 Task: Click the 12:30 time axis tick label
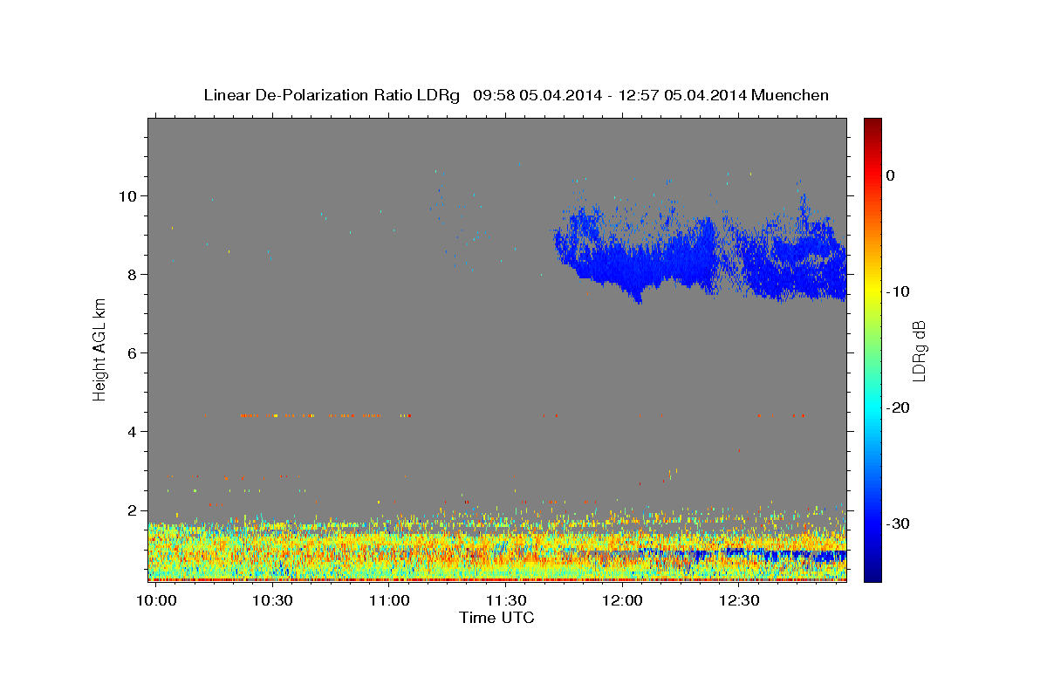coord(740,601)
